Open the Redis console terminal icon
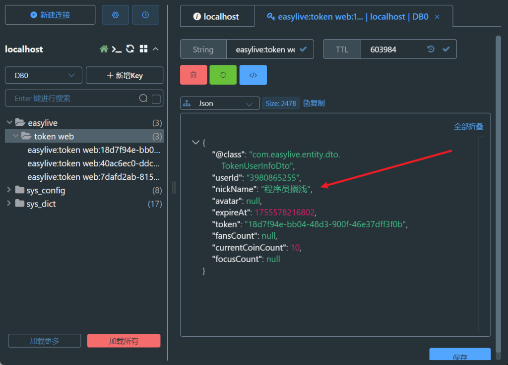Viewport: 508px width, 365px height. [117, 49]
